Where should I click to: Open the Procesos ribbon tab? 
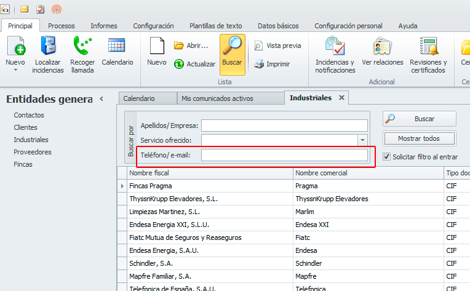(62, 26)
